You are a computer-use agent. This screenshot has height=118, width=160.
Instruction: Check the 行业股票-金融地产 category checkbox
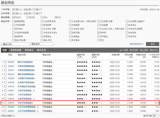point(127,21)
